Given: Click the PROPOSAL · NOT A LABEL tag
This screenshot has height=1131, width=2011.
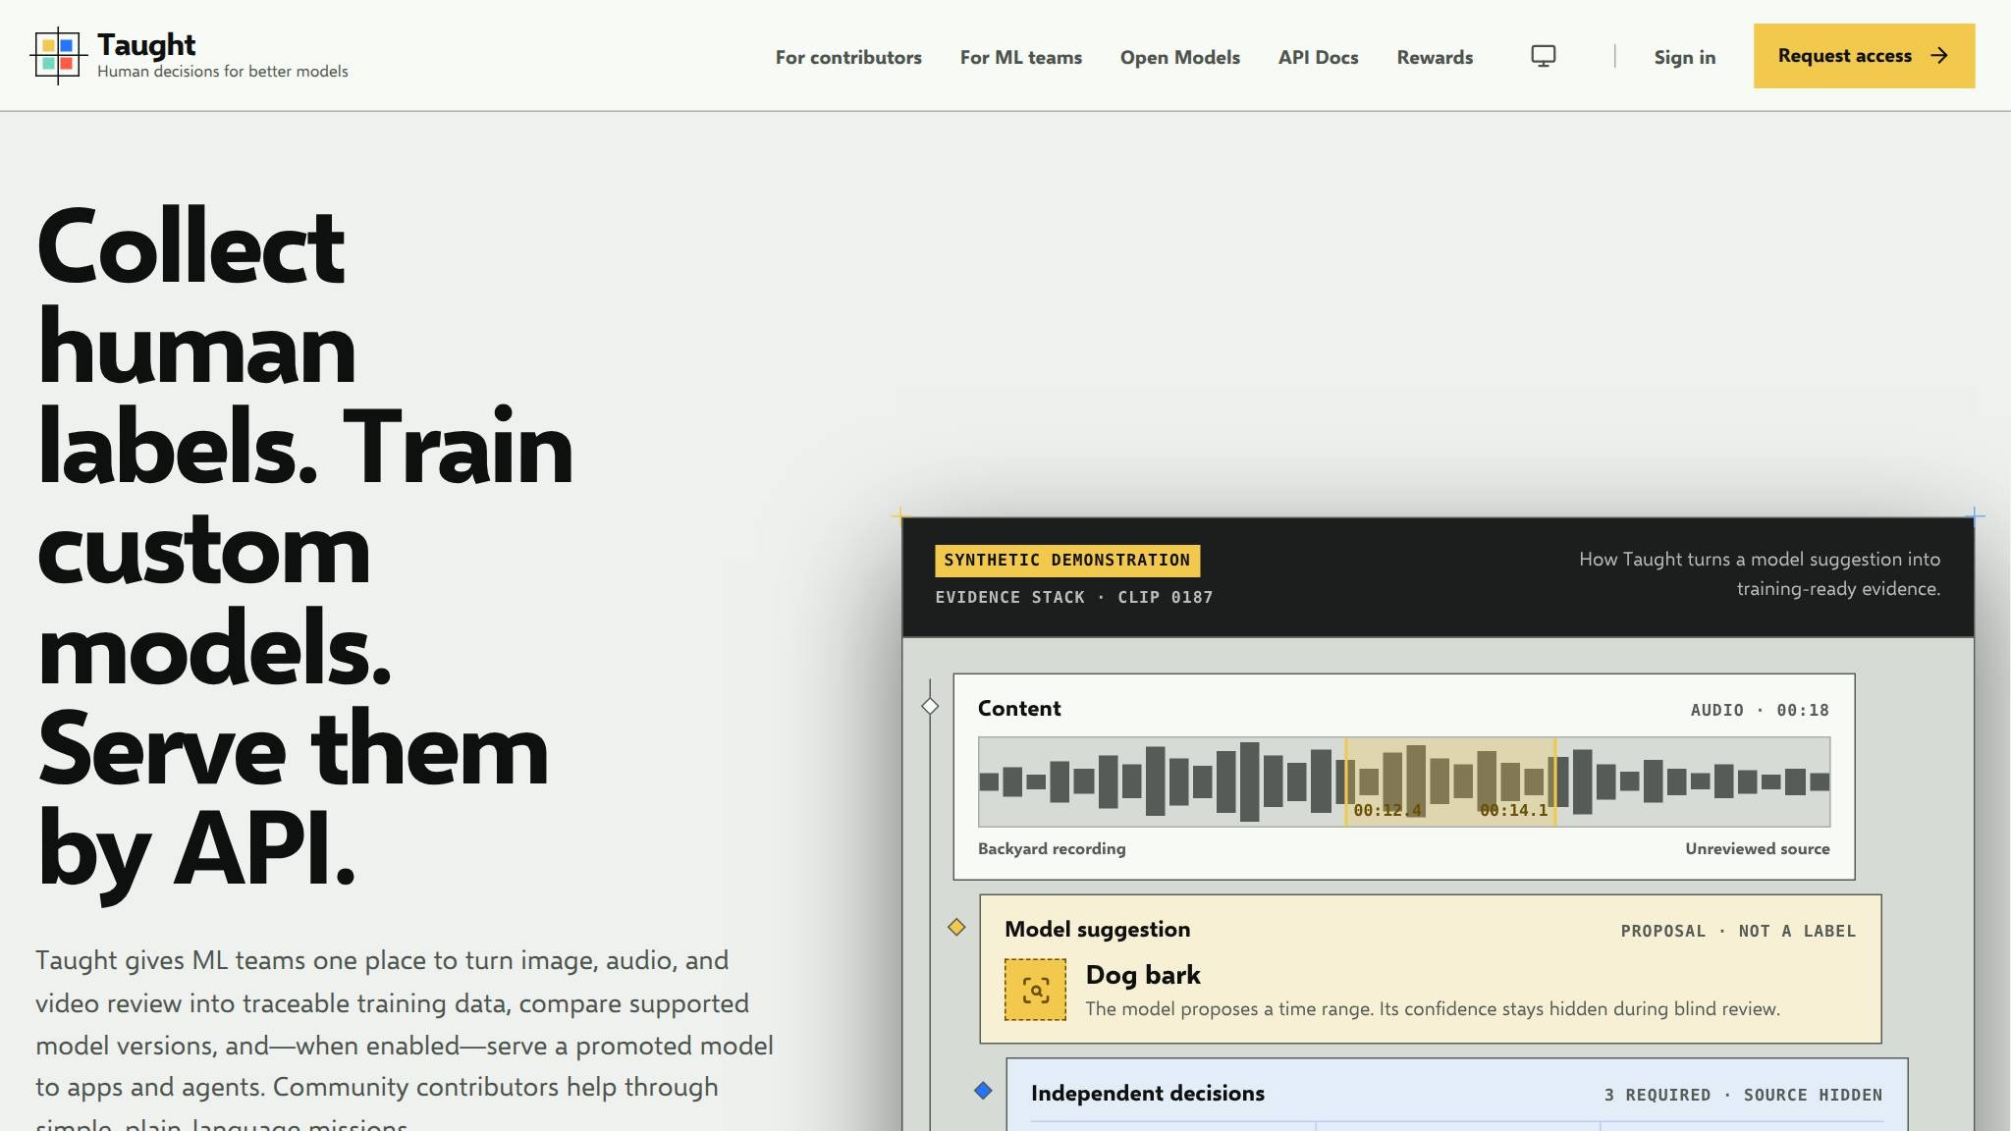Looking at the screenshot, I should [1738, 931].
